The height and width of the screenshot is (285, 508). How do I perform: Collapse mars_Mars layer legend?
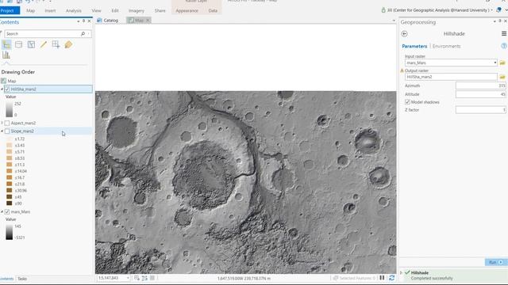(2, 212)
